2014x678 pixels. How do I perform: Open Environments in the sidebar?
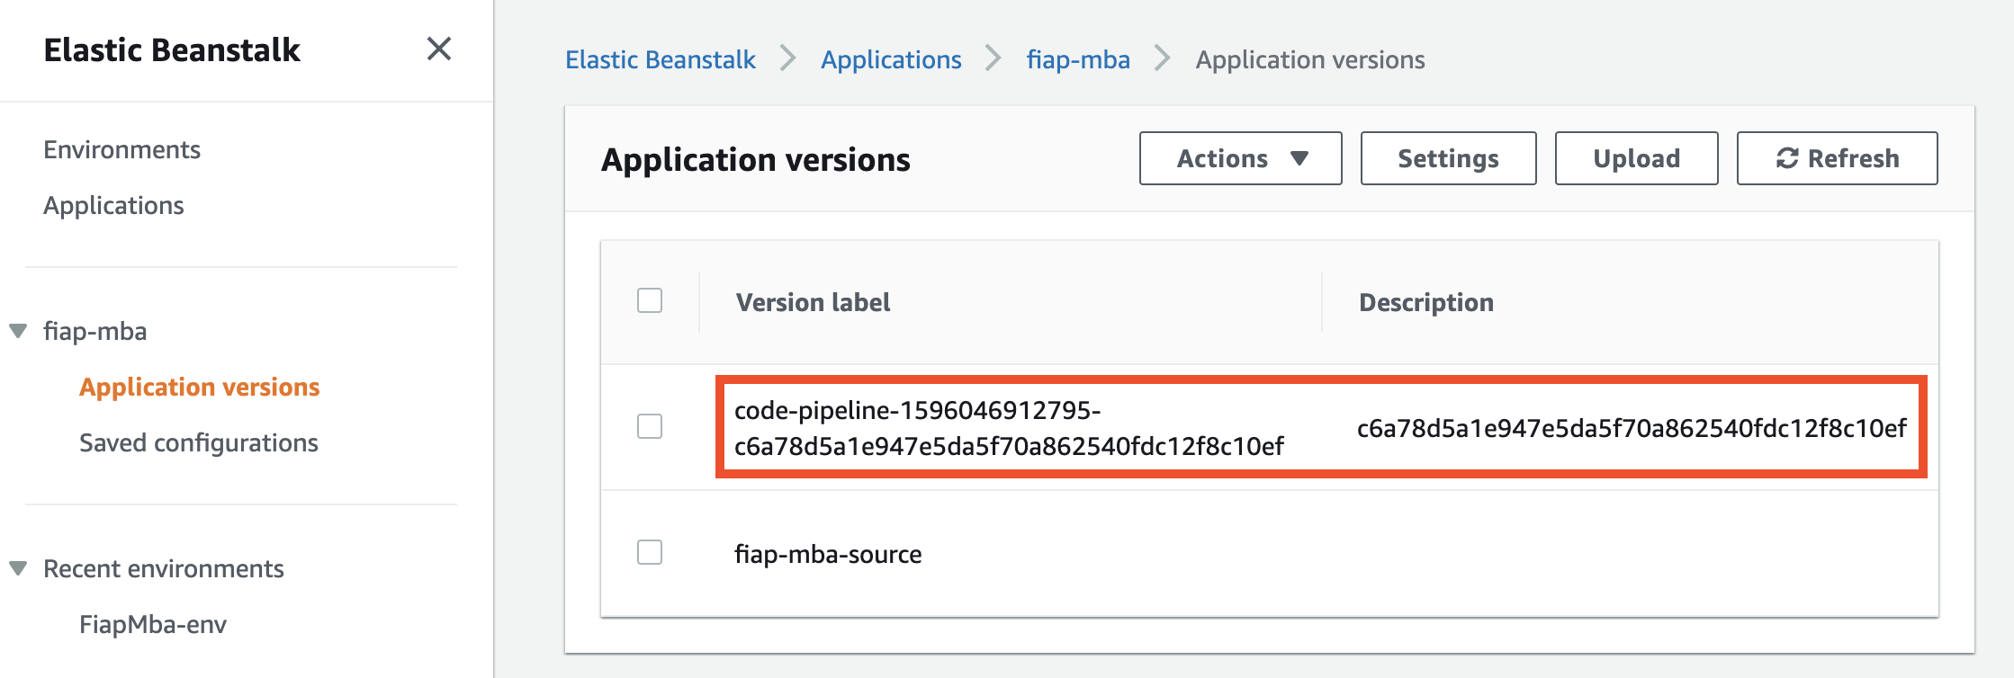[x=121, y=149]
